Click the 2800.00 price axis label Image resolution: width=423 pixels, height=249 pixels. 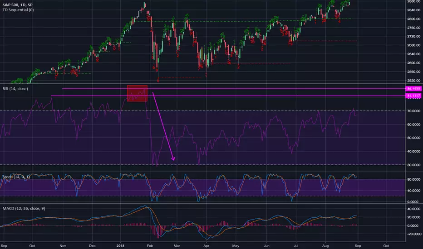[414, 19]
